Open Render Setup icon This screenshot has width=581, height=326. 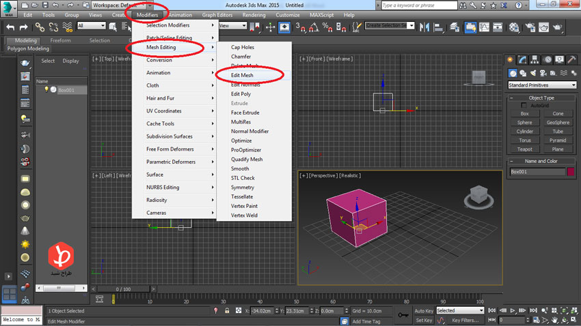click(x=530, y=27)
